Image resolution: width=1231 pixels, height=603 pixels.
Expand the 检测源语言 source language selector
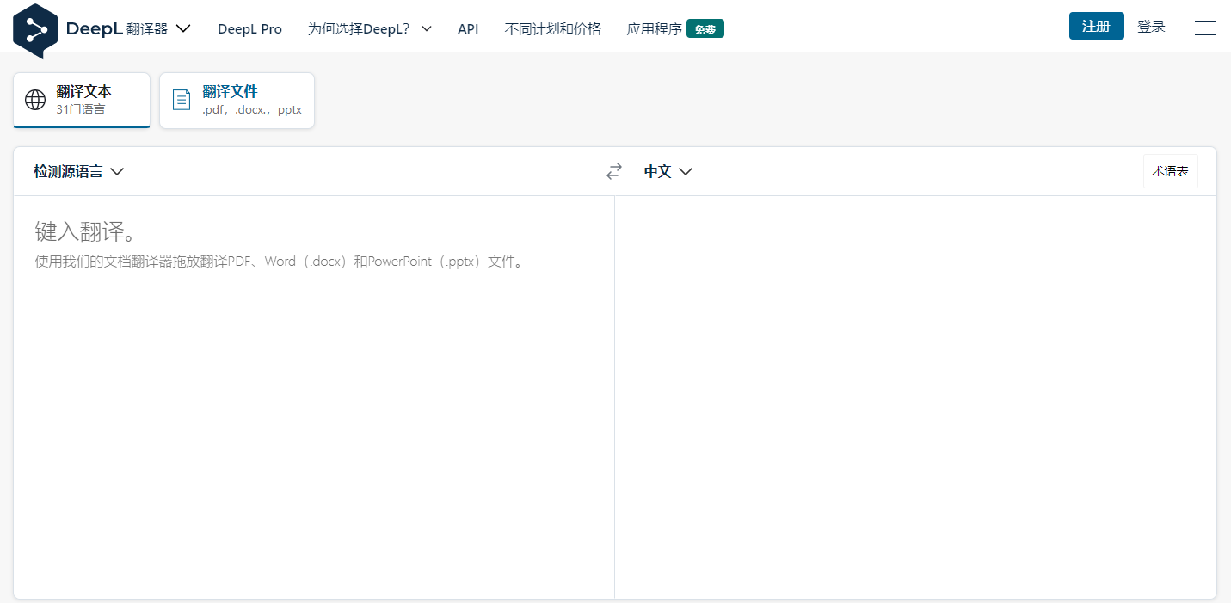click(x=79, y=171)
